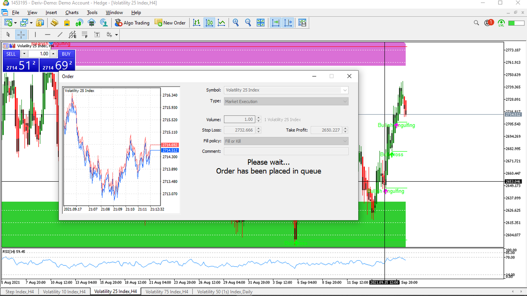527x296 pixels.
Task: Open the File menu
Action: [x=16, y=12]
